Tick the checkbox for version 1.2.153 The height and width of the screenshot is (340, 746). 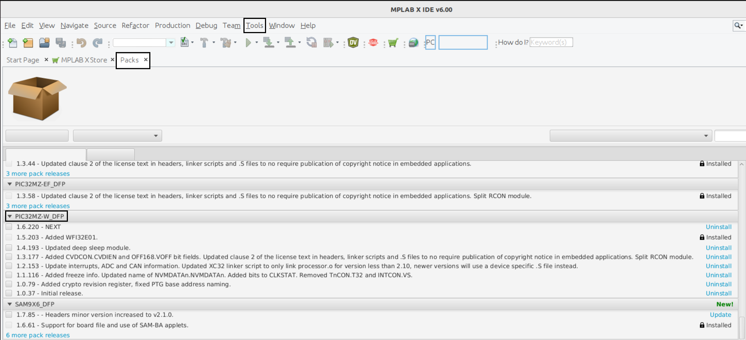click(x=9, y=266)
